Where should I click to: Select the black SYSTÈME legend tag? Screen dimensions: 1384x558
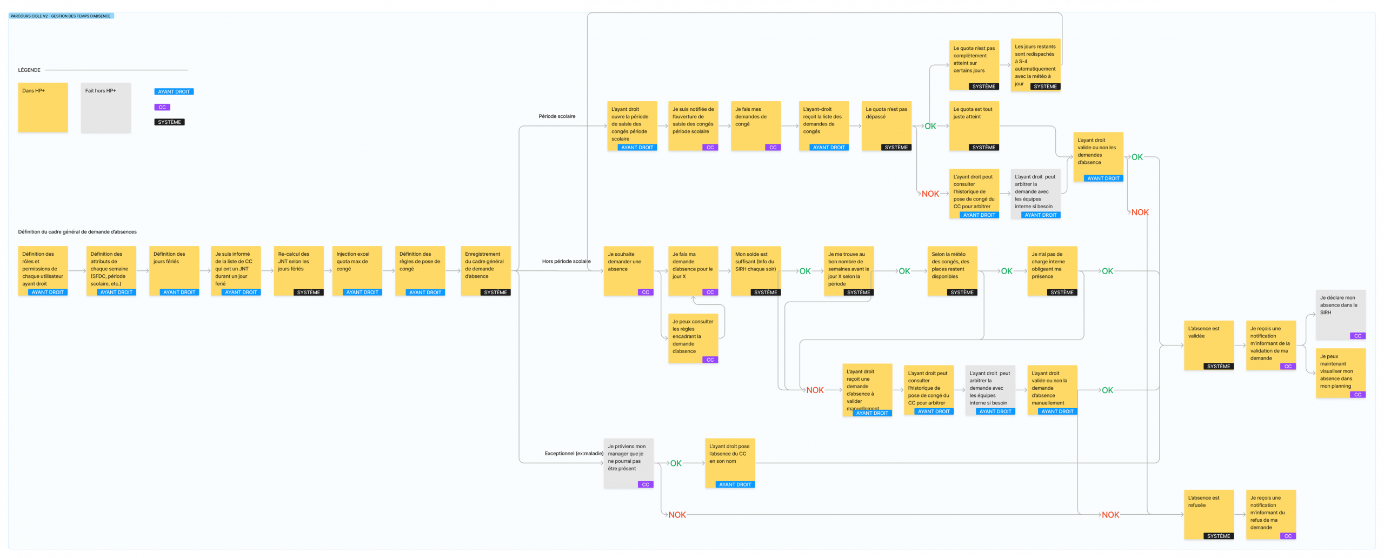[169, 122]
